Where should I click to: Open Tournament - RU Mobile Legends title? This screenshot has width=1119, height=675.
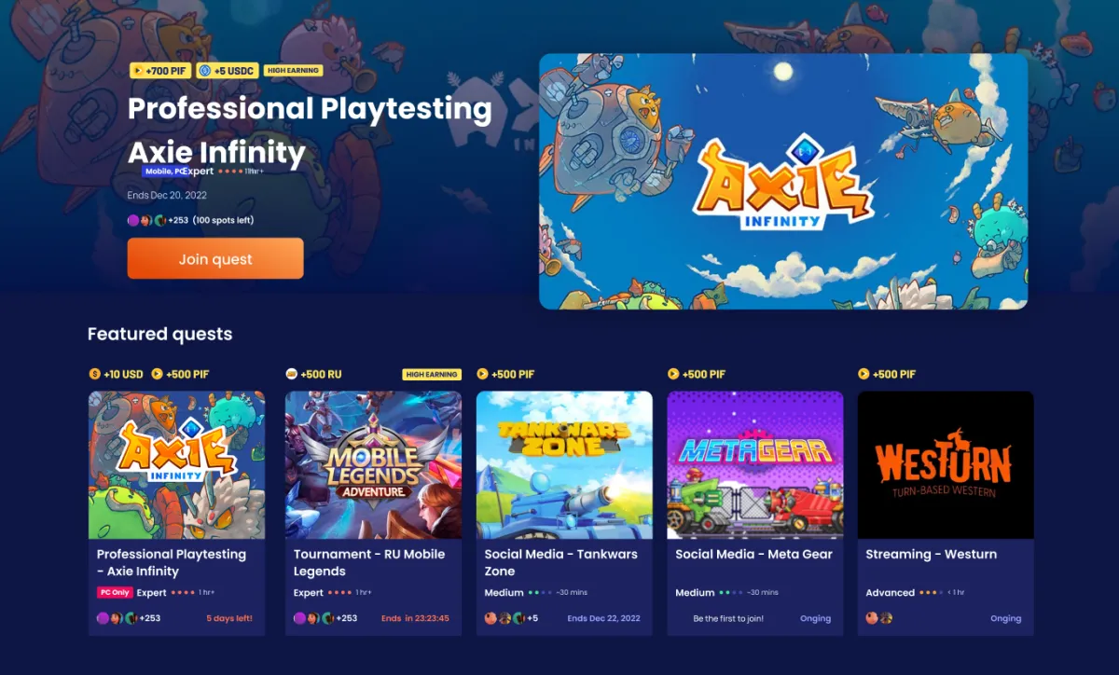[x=369, y=562]
